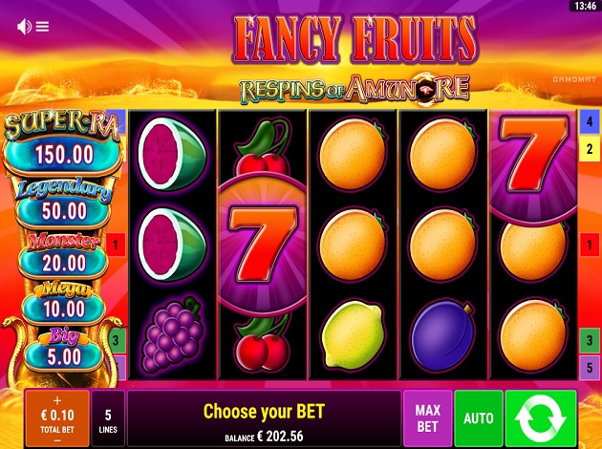This screenshot has height=449, width=602.
Task: Click the grapes symbol on first reel
Action: tap(172, 333)
